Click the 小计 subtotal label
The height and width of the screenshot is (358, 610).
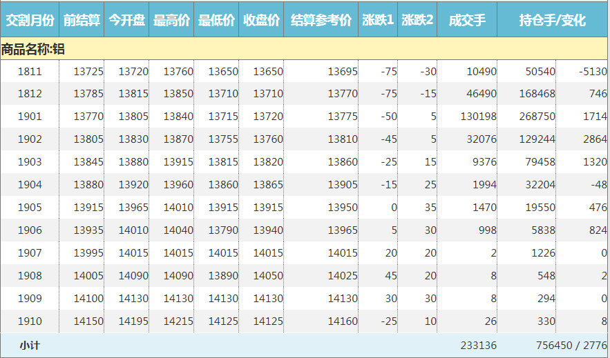[x=30, y=346]
